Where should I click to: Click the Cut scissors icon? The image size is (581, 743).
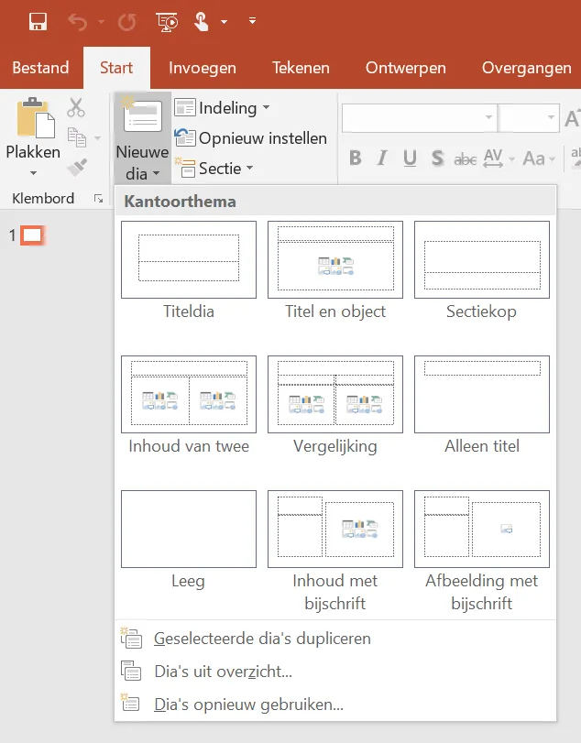[76, 107]
